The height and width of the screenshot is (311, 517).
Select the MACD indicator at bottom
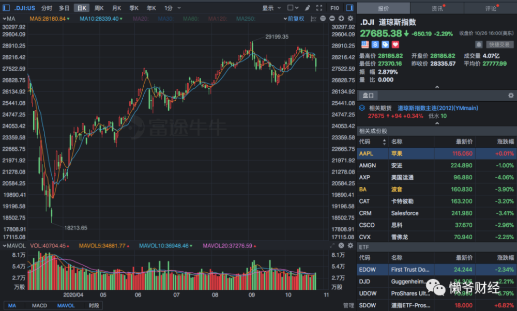[39, 305]
